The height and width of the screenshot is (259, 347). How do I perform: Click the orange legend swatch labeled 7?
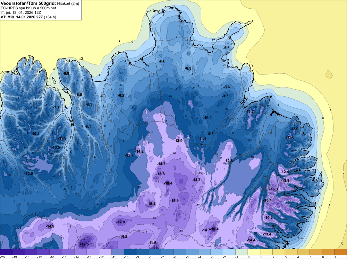tap(341, 252)
